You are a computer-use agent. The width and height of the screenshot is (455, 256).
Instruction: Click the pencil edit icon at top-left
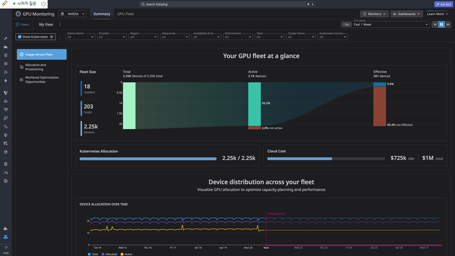(x=5, y=4)
